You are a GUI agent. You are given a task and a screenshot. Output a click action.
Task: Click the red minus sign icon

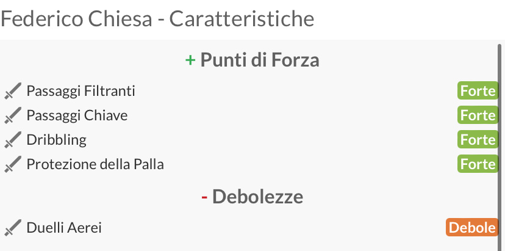coord(204,197)
